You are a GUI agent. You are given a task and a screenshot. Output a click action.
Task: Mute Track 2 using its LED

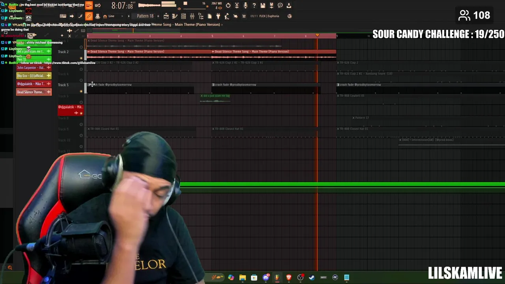(81, 58)
